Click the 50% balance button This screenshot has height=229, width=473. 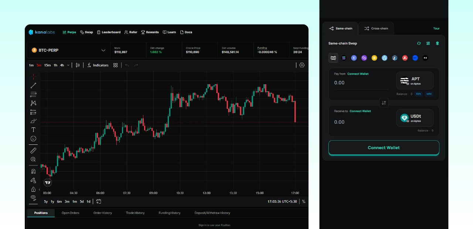pyautogui.click(x=419, y=94)
